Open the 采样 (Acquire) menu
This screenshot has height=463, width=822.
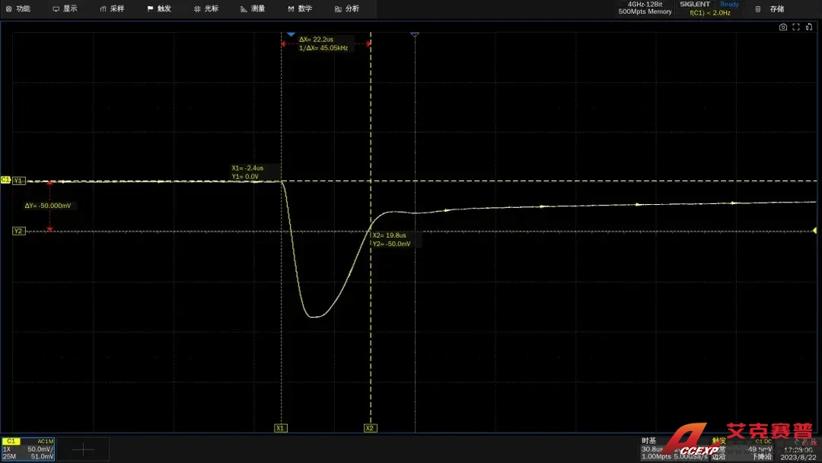point(112,8)
